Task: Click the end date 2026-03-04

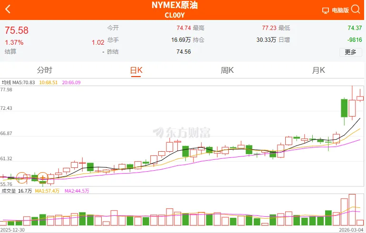Action: point(351,230)
